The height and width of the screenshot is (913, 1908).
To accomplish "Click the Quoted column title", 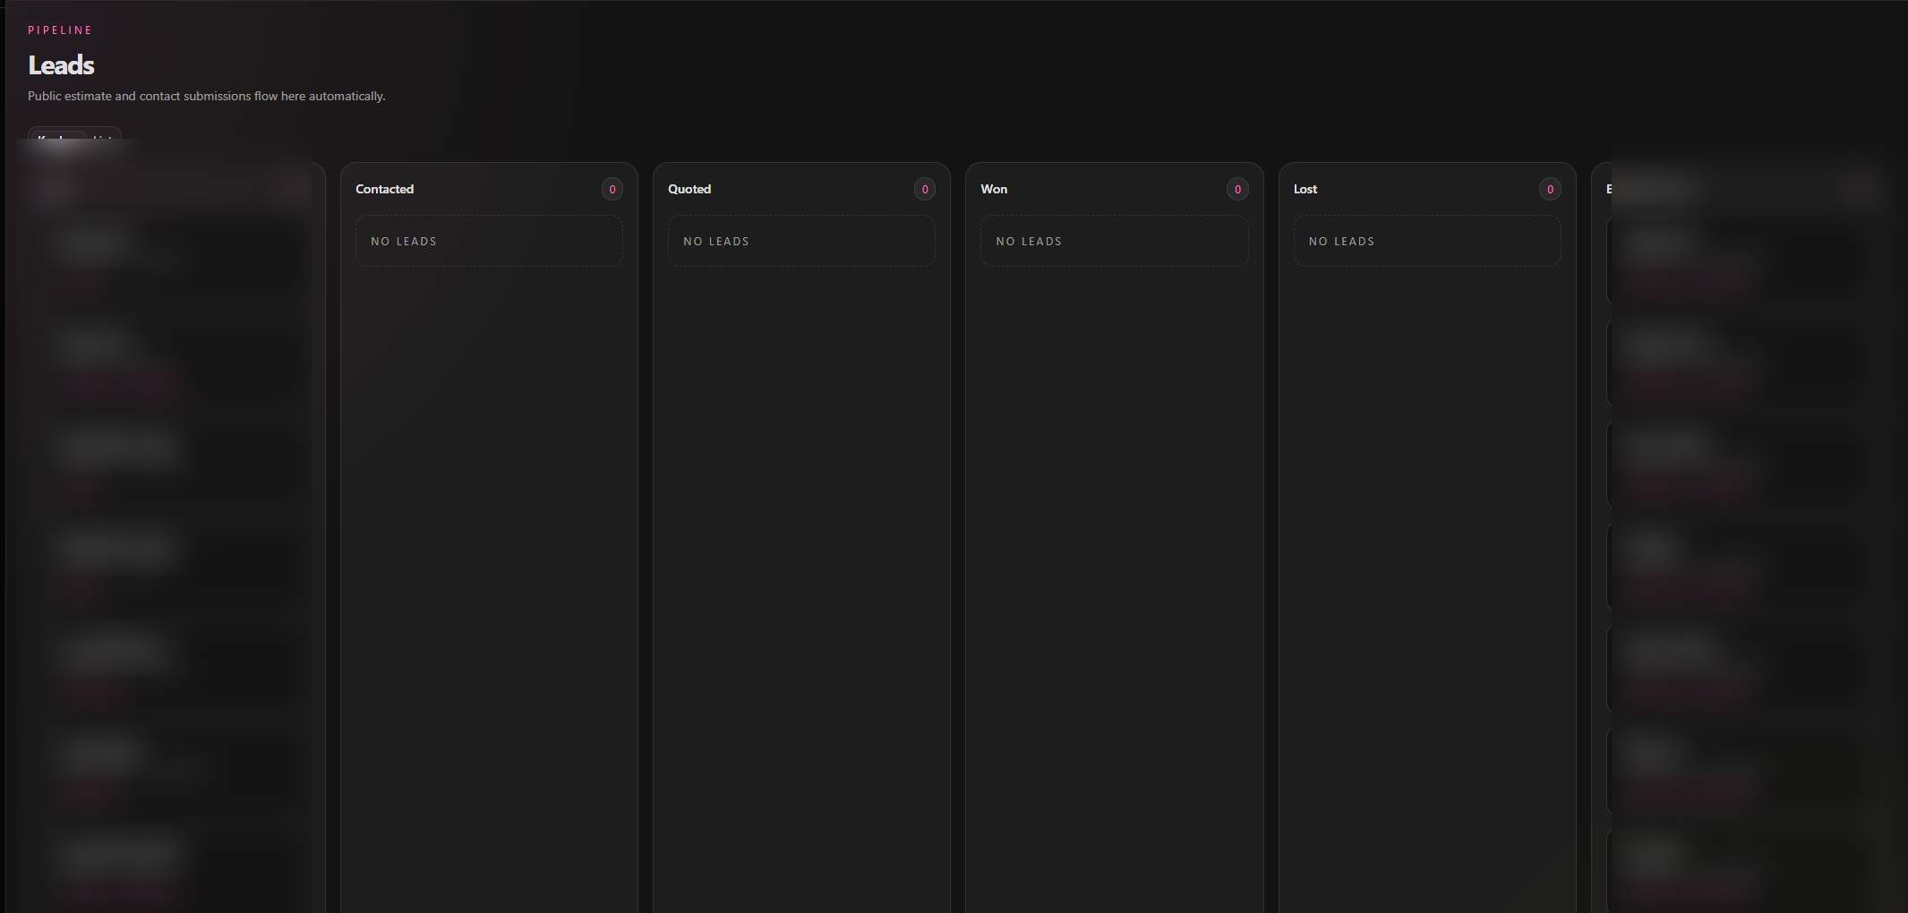I will point(689,189).
